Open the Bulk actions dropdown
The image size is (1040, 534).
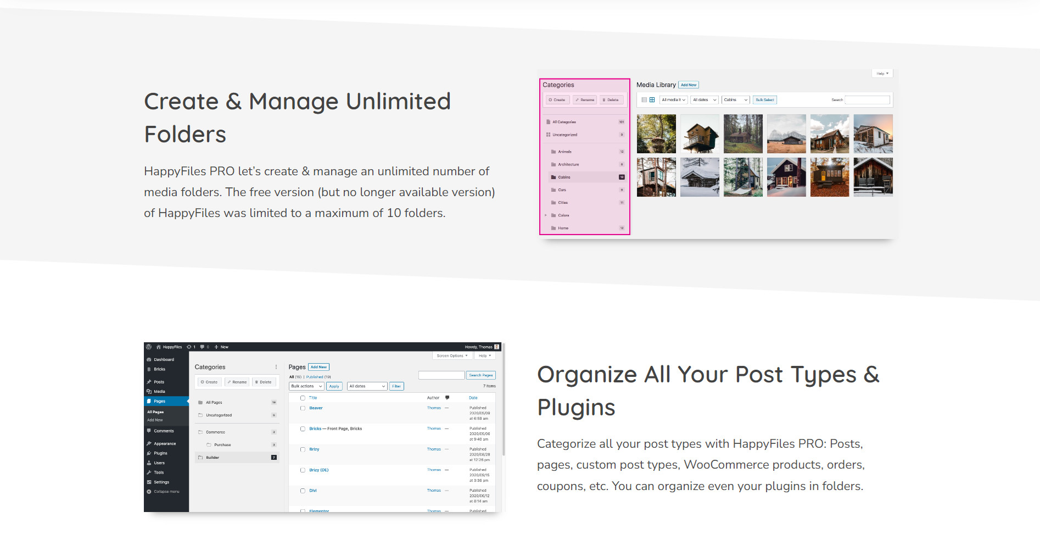pos(306,386)
